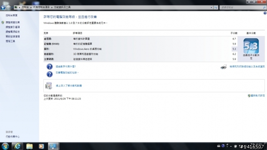Click the forward navigation arrow button

coord(8,7)
